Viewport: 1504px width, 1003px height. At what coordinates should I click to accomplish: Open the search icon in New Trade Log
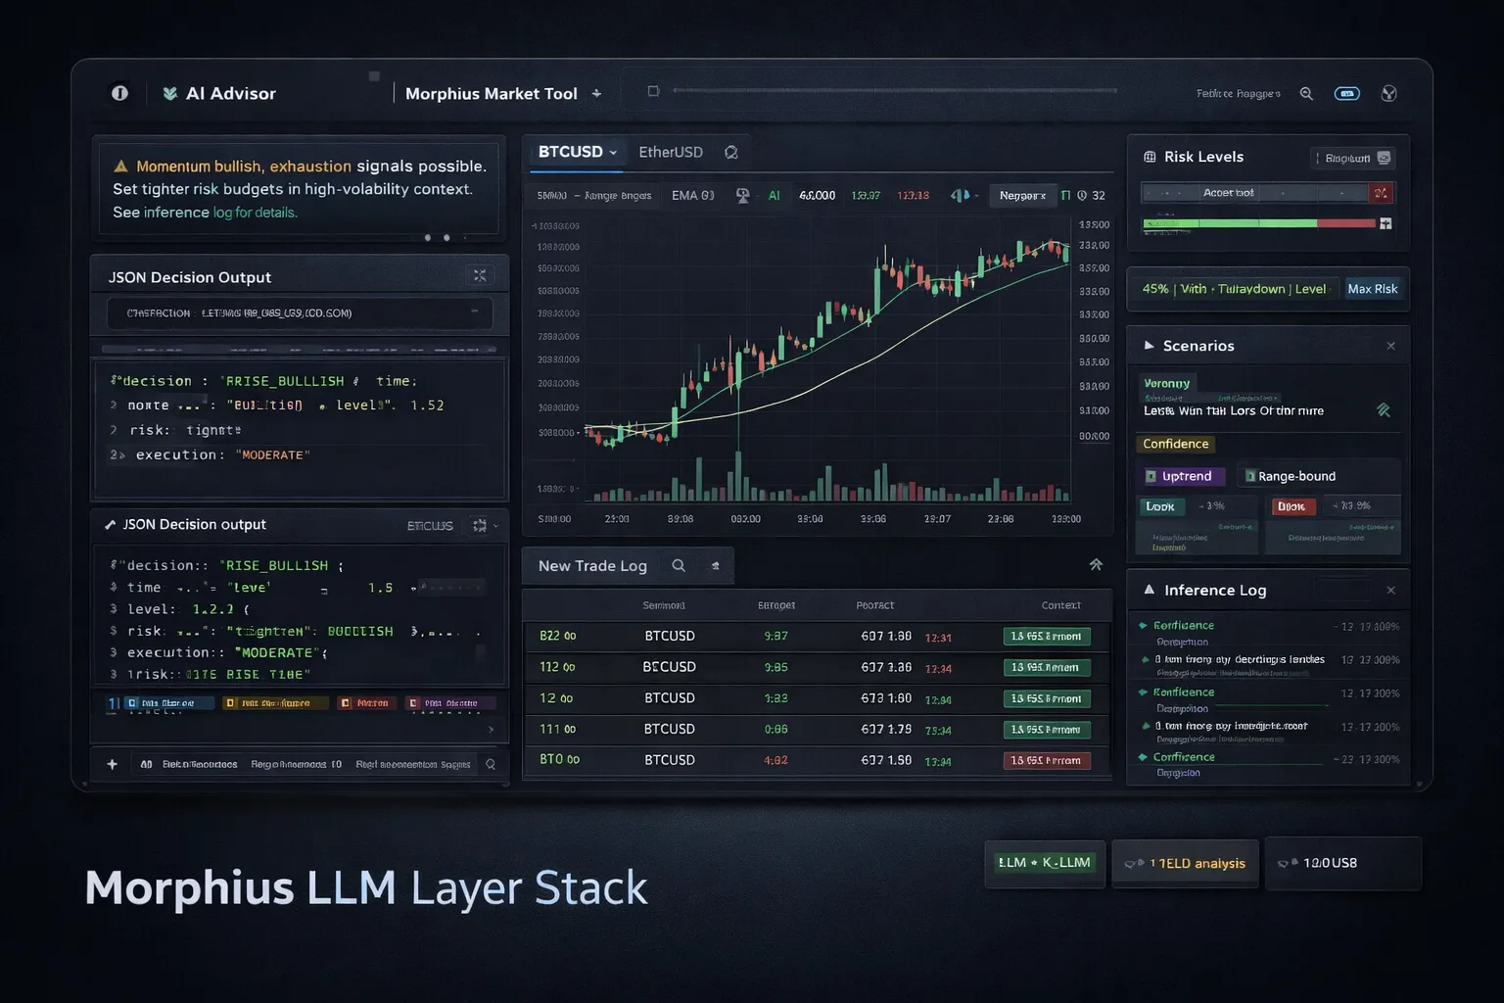(x=679, y=565)
